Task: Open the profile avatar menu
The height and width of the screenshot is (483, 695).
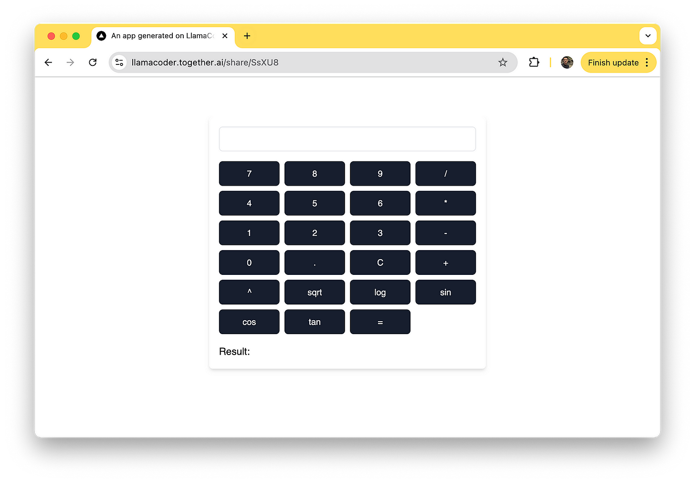Action: 567,62
